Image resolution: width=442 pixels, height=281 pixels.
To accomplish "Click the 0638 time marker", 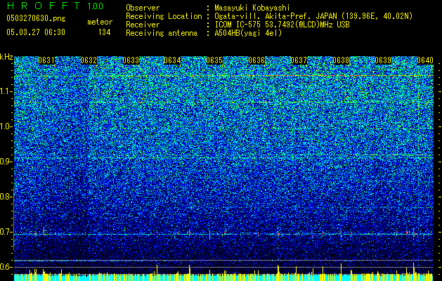I will tap(341, 60).
